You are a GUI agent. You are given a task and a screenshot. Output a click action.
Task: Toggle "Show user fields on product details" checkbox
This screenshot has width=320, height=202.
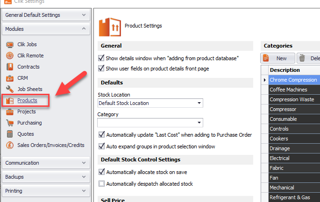(101, 69)
